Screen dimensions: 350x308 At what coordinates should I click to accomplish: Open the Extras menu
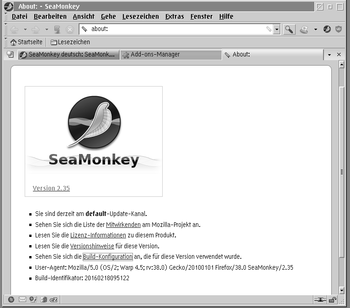click(x=175, y=16)
